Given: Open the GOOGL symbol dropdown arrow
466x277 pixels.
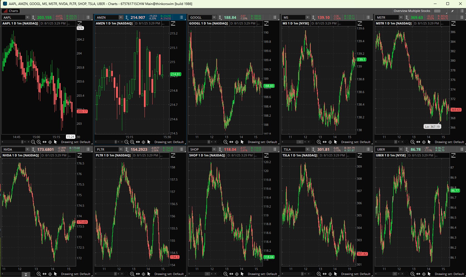Looking at the screenshot, I should click(x=214, y=17).
